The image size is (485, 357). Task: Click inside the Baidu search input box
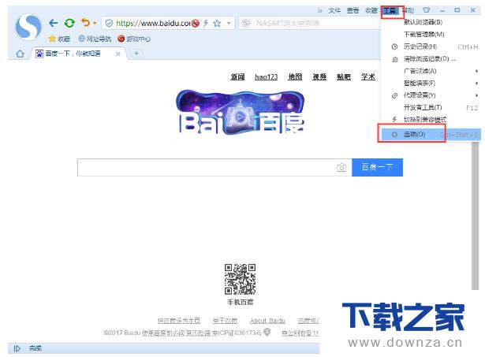[x=205, y=167]
